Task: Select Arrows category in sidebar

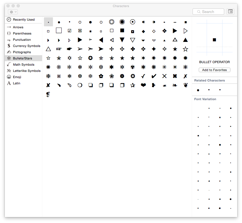Action: click(23, 27)
